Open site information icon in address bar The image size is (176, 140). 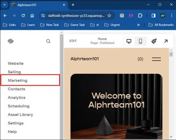[x=43, y=15]
